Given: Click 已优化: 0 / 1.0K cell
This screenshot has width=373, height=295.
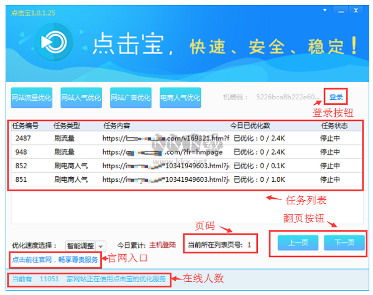Looking at the screenshot, I should [259, 179].
